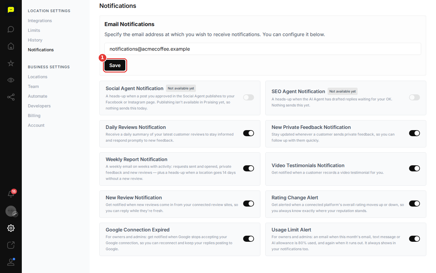Image resolution: width=436 pixels, height=273 pixels.
Task: Toggle Weekly Report Notification switch
Action: coord(249,168)
